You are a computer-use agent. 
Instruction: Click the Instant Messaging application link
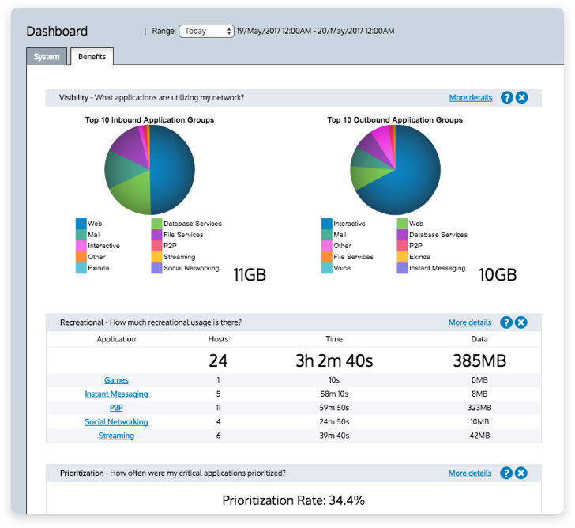[x=116, y=394]
